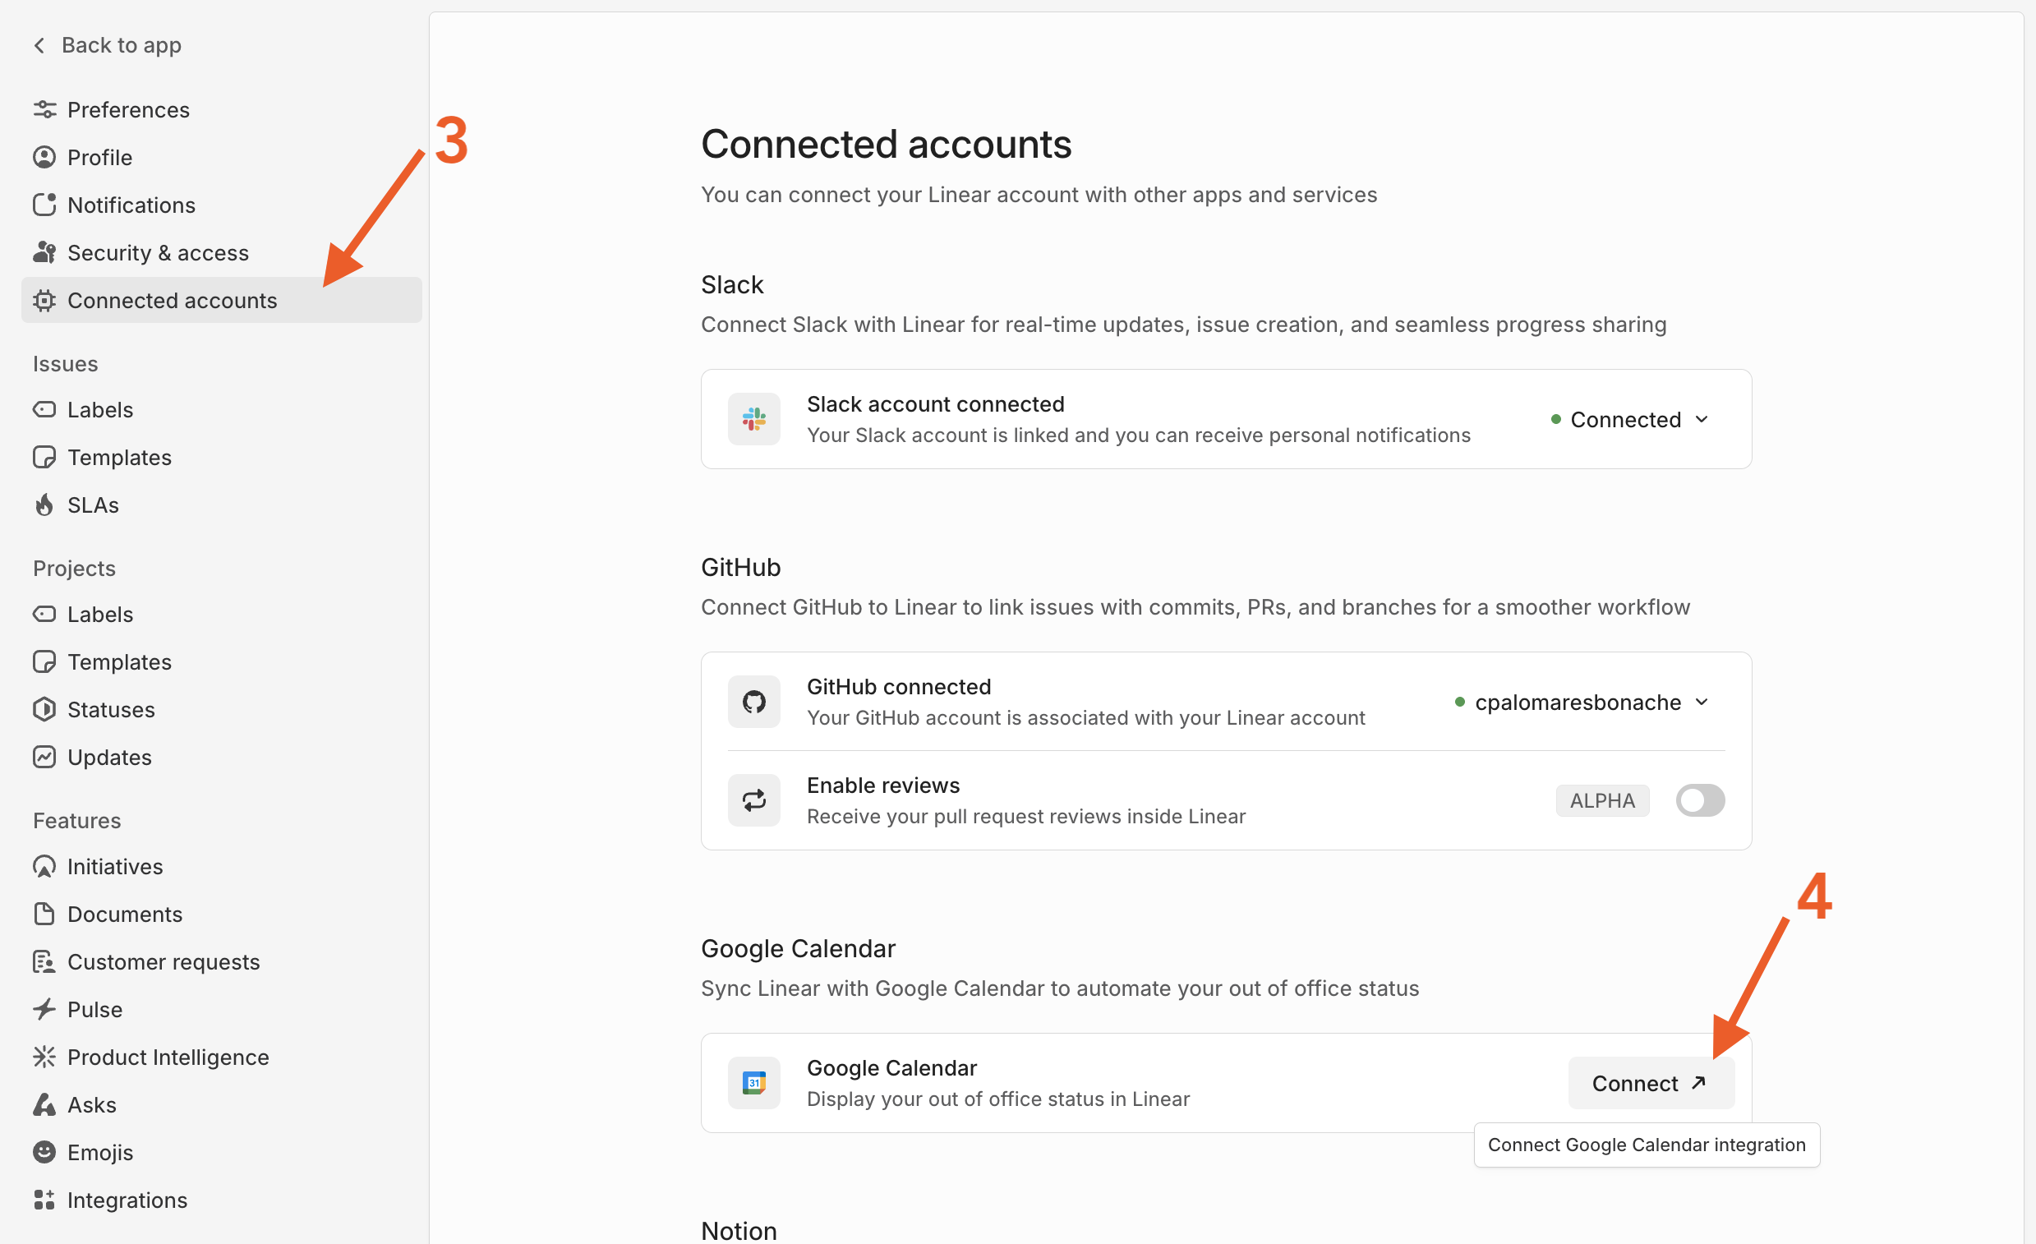Open Preferences settings page
The image size is (2036, 1244).
click(221, 109)
